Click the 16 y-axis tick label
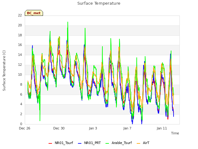The height and width of the screenshot is (149, 198). tap(20, 45)
